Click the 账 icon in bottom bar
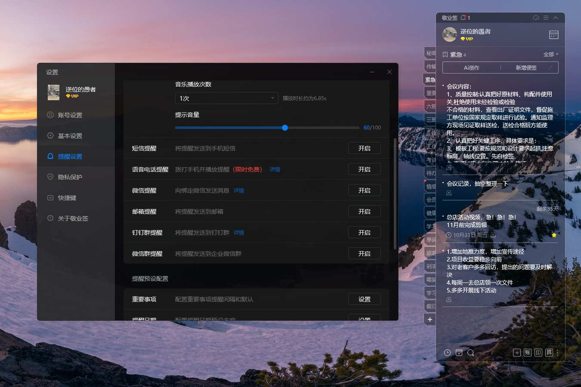The image size is (581, 387). click(528, 353)
